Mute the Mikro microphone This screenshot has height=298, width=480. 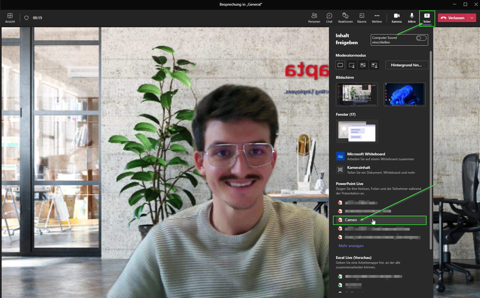[x=412, y=18]
